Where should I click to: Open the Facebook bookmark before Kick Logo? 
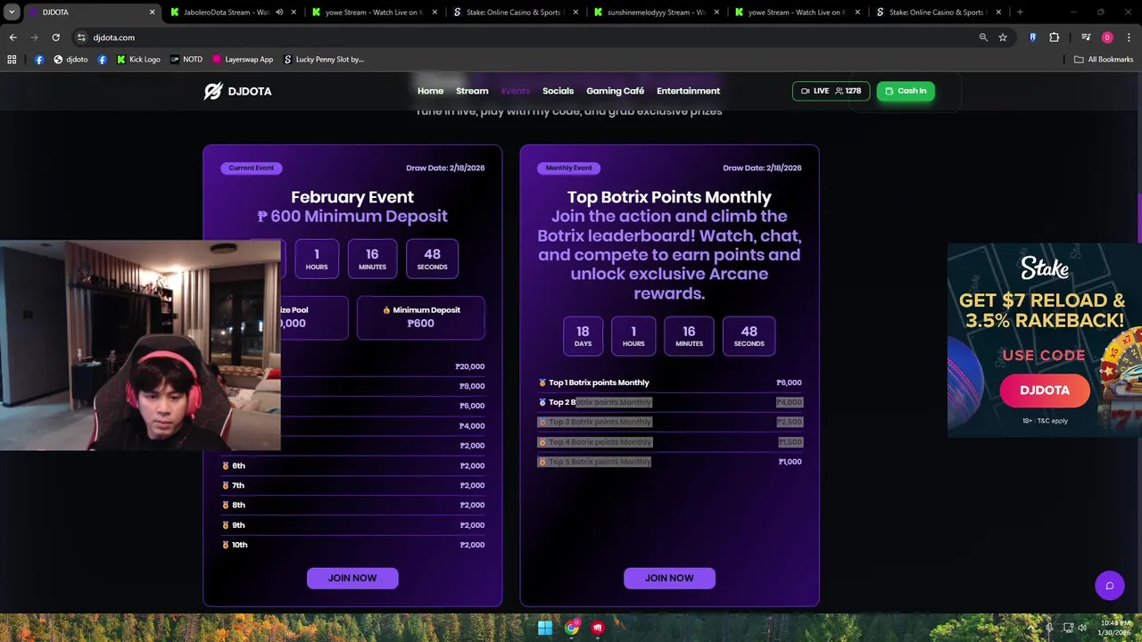click(102, 60)
